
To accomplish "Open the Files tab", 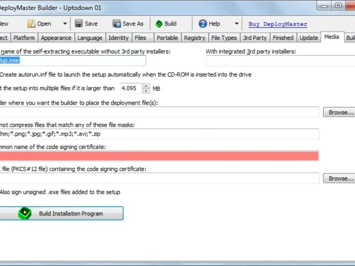I will [142, 38].
